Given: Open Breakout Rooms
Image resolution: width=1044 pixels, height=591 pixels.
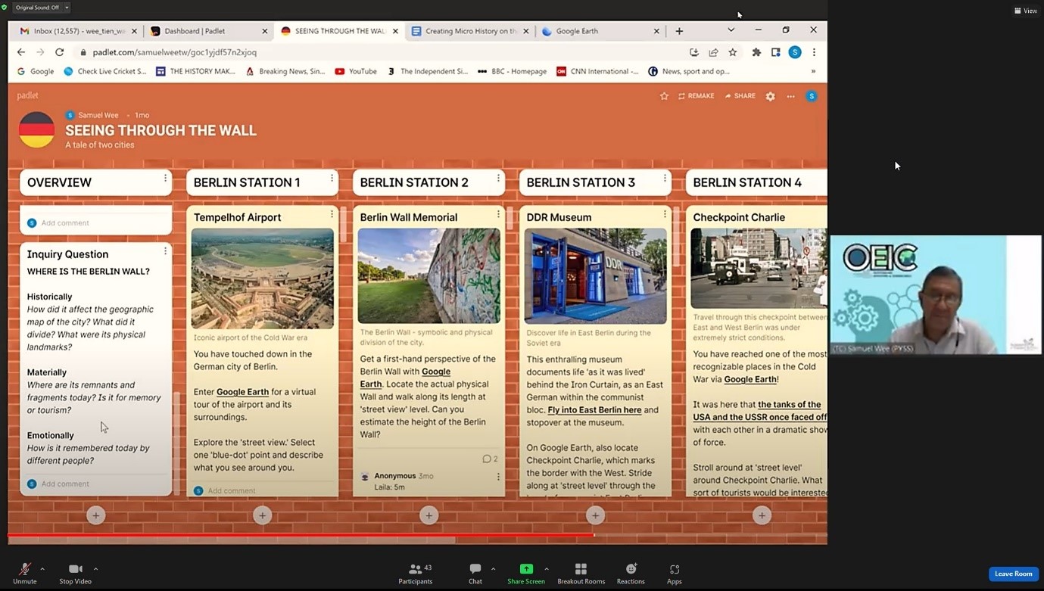Looking at the screenshot, I should click(x=581, y=573).
